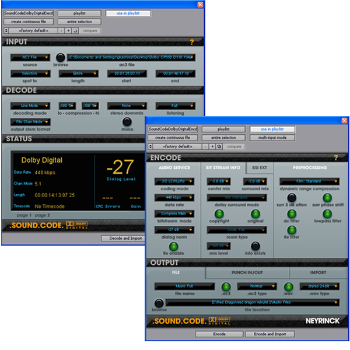Screen dimensions: 350x350
Task: Click decoder librarian menu arrows icon
Action: coord(6,30)
